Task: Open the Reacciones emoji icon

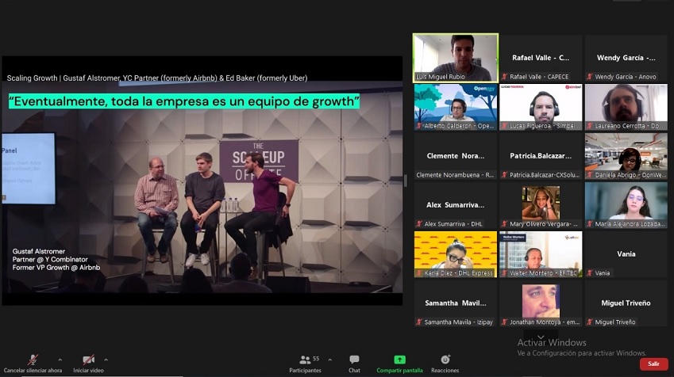Action: (x=445, y=360)
